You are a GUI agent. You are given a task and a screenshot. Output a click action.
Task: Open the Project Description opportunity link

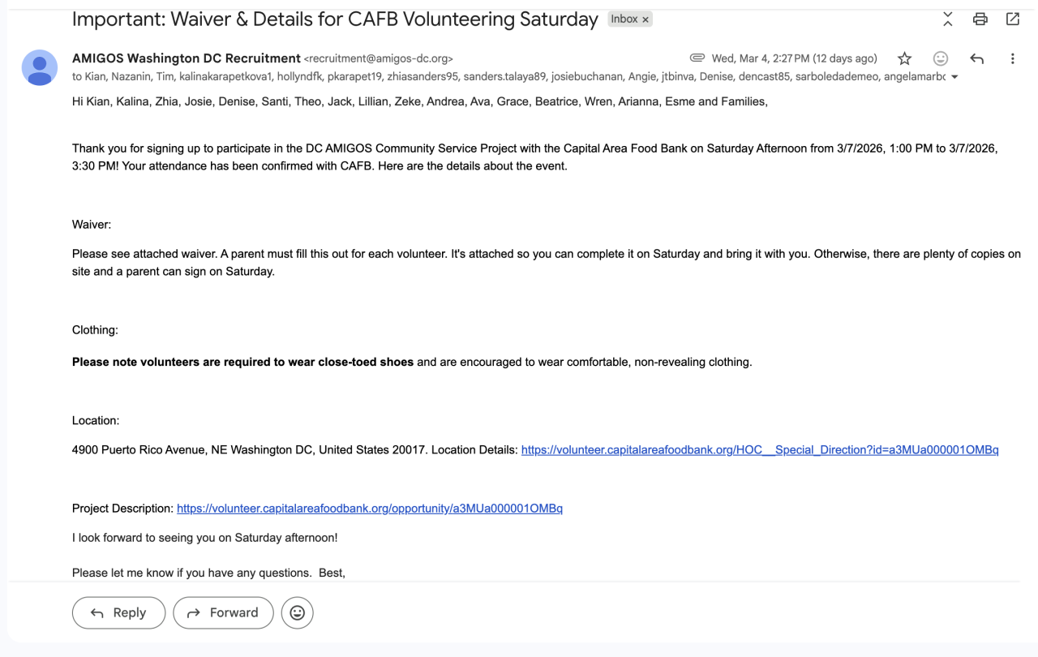tap(370, 509)
